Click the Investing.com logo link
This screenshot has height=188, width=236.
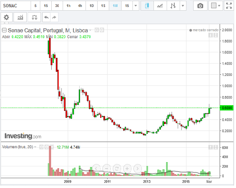pos(23,136)
